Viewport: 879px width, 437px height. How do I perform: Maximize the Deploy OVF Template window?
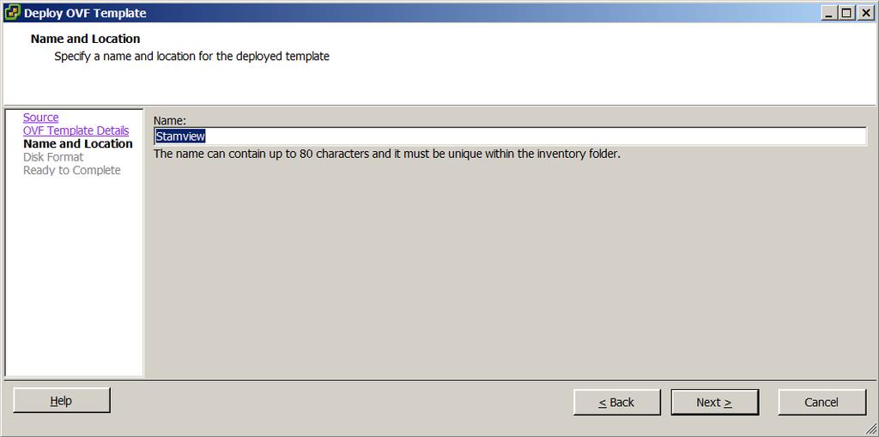846,13
